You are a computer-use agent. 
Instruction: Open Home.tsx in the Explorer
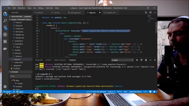(19, 32)
